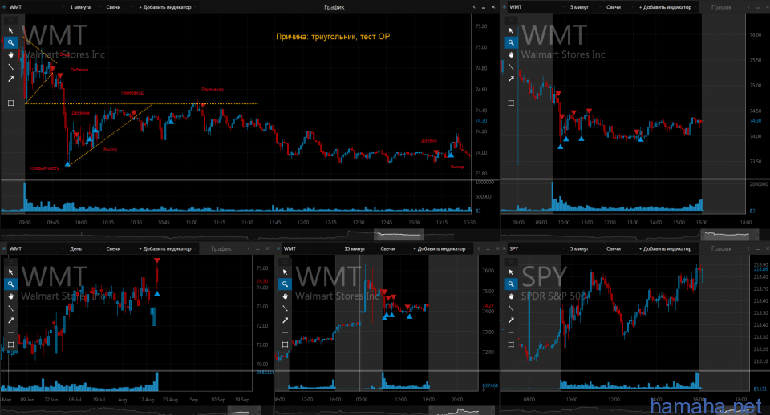
Task: Activate the zoom tool in WMT 5-minute chart
Action: coord(511,42)
